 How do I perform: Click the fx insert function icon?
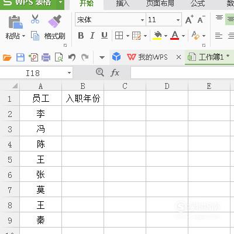pyautogui.click(x=115, y=73)
